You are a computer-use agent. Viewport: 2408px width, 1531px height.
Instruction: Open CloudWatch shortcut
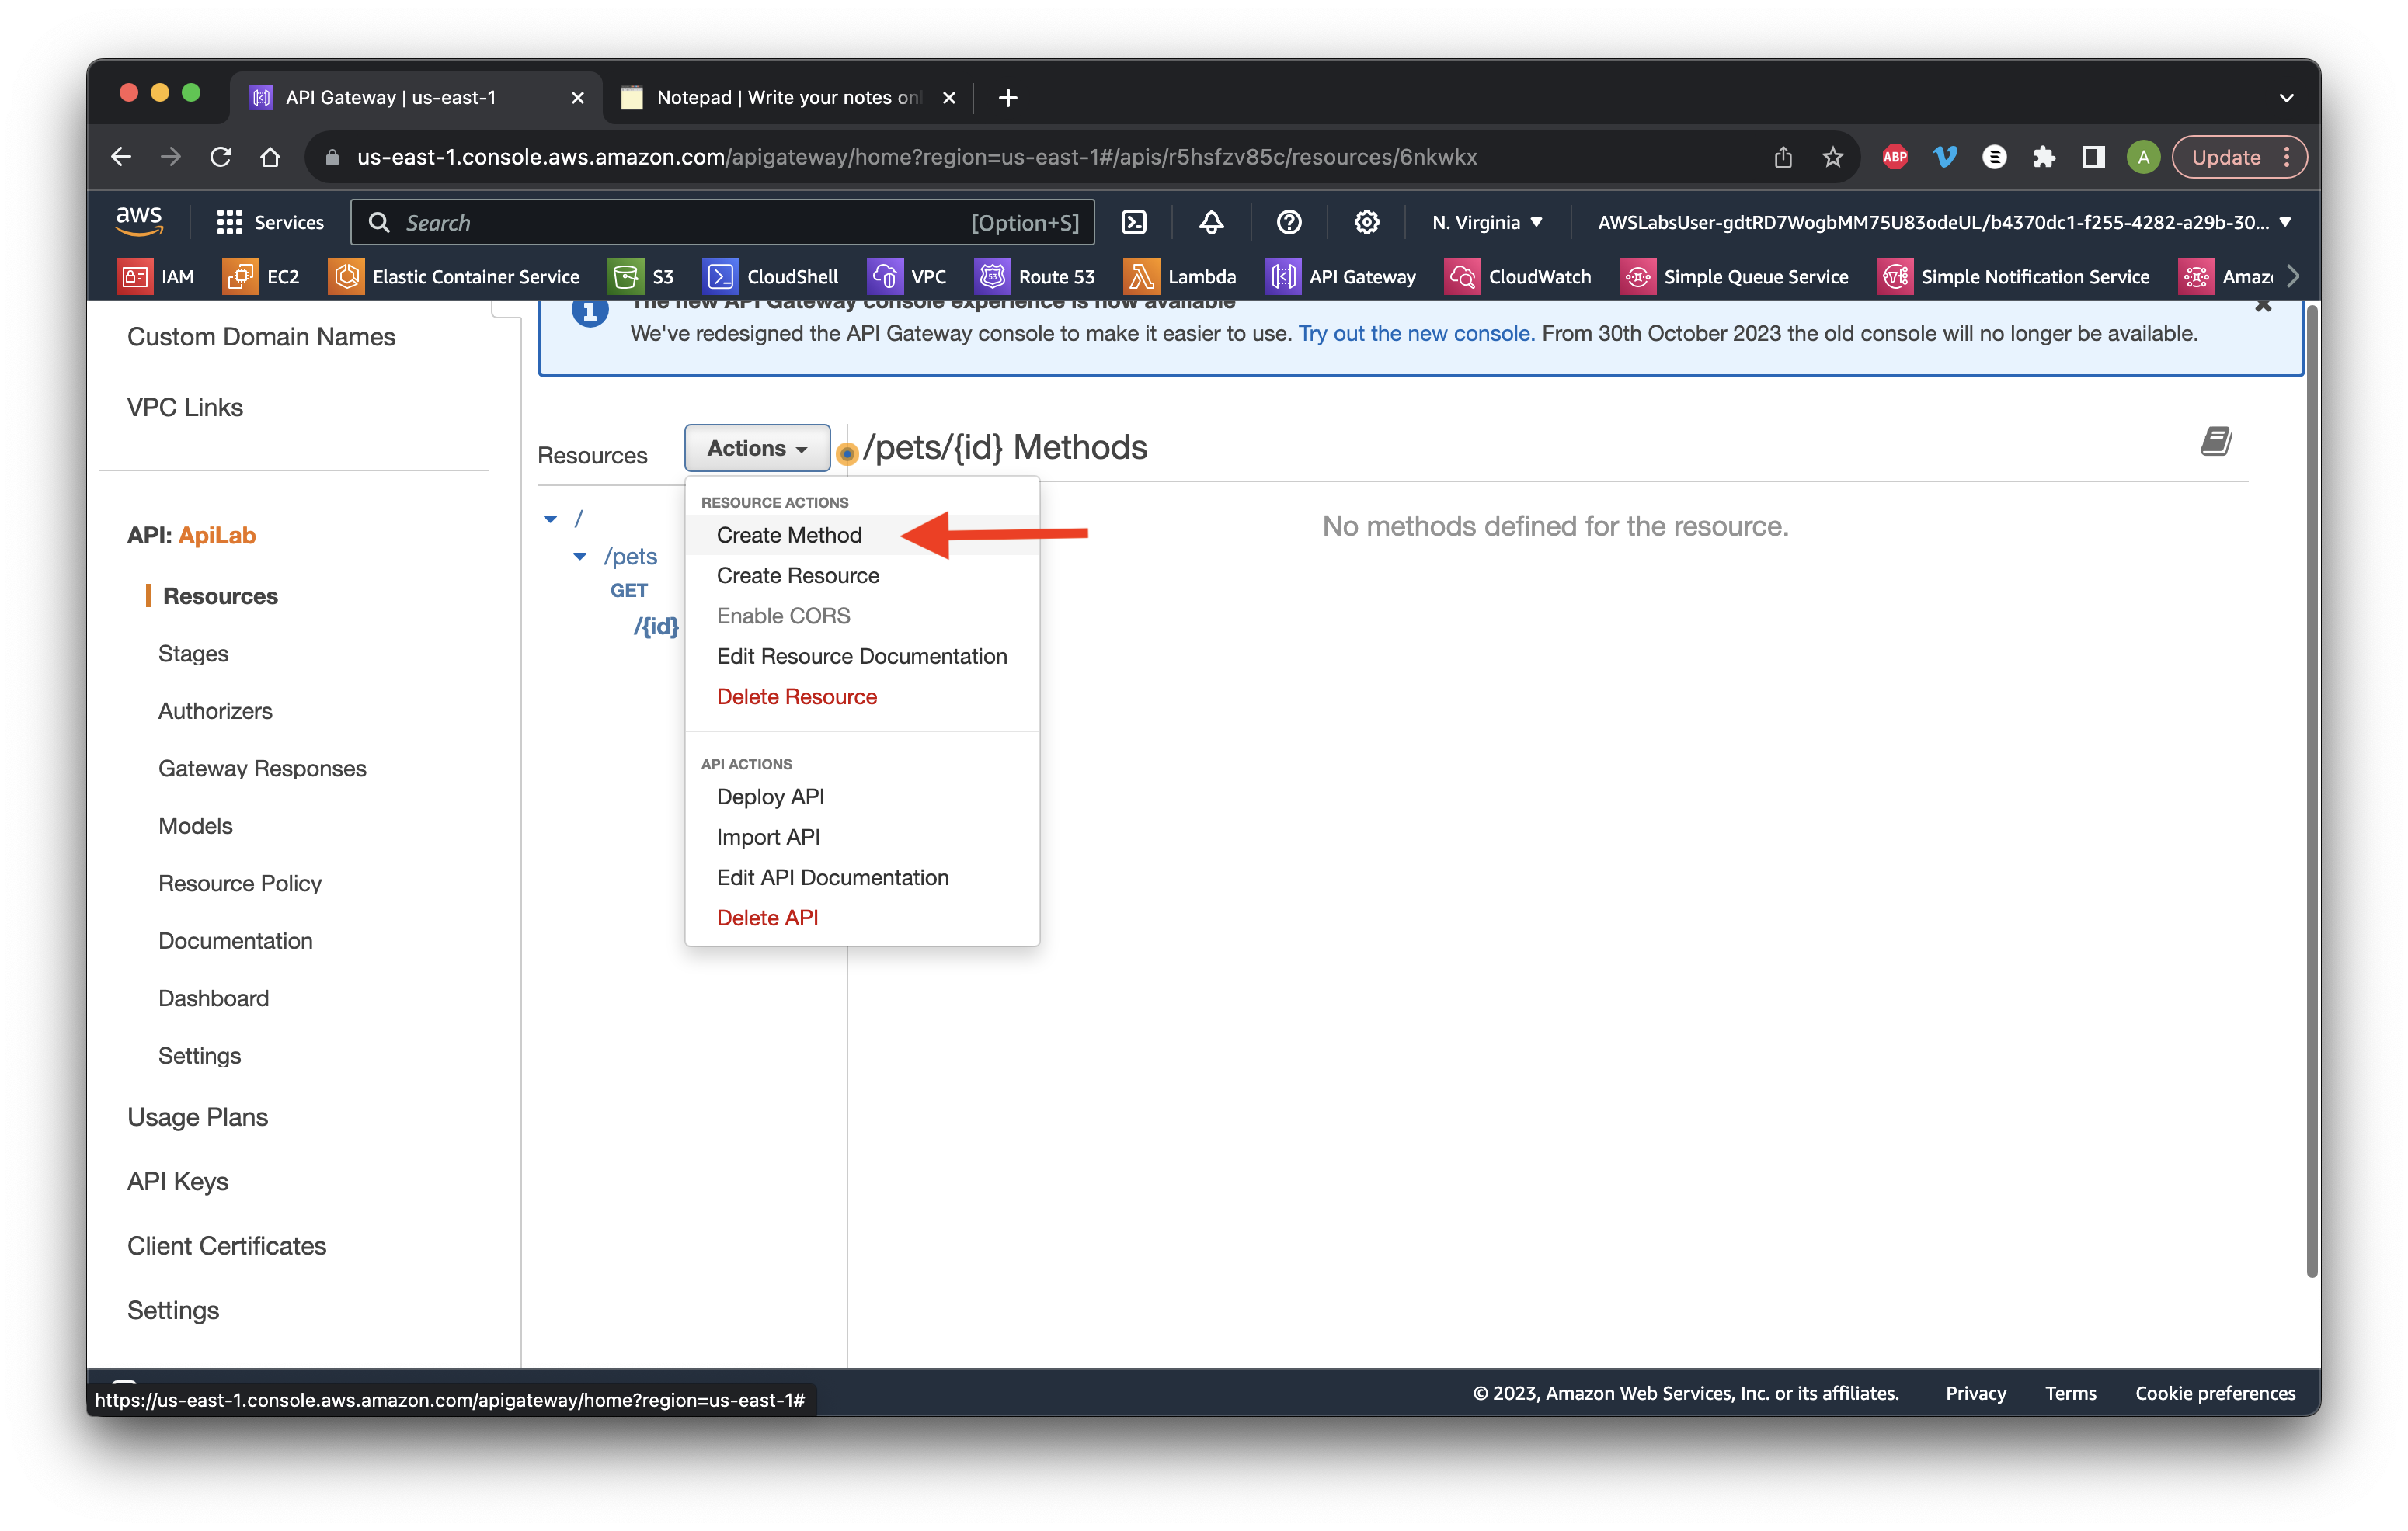pos(1518,277)
